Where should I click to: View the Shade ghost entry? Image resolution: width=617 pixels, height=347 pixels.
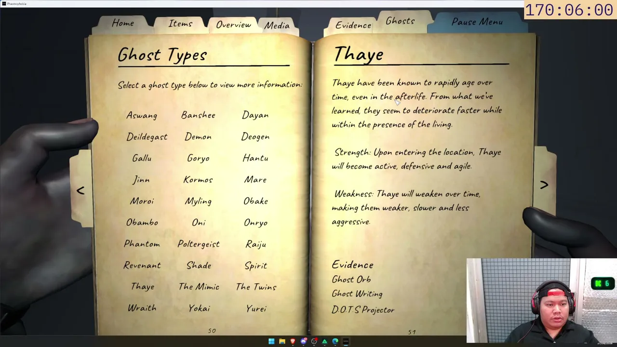[199, 266]
